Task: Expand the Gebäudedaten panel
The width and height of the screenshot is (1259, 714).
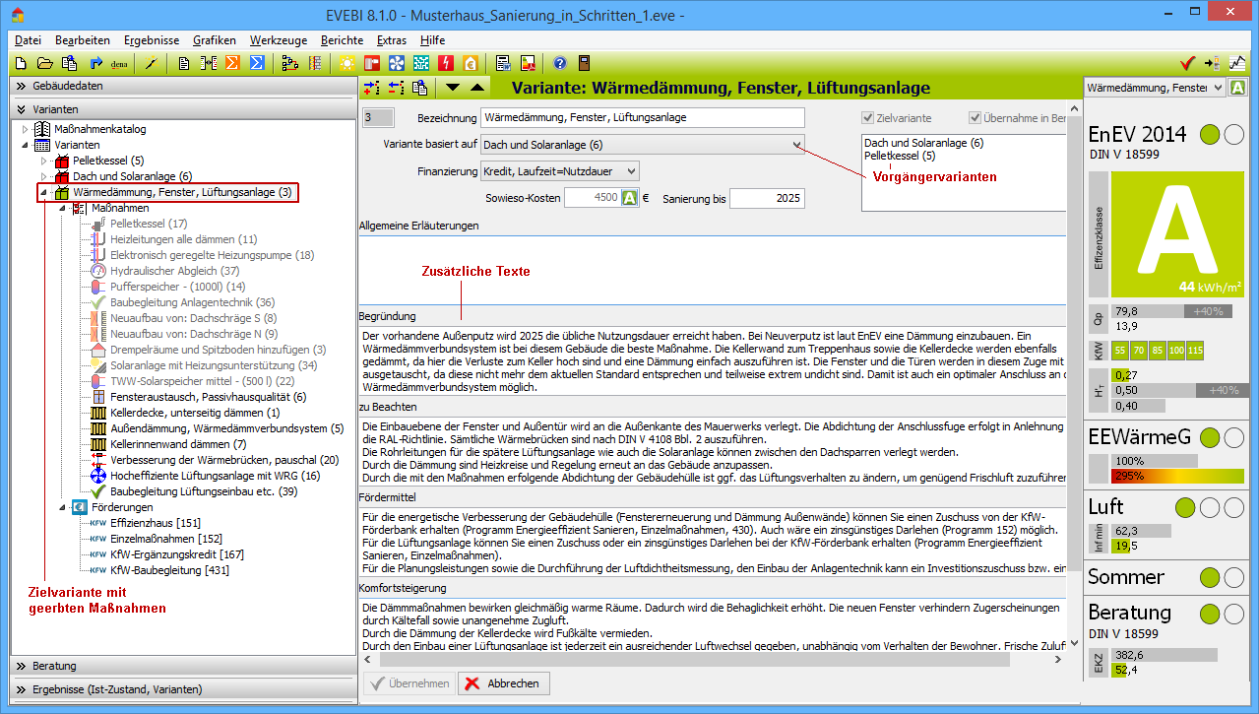Action: [184, 86]
